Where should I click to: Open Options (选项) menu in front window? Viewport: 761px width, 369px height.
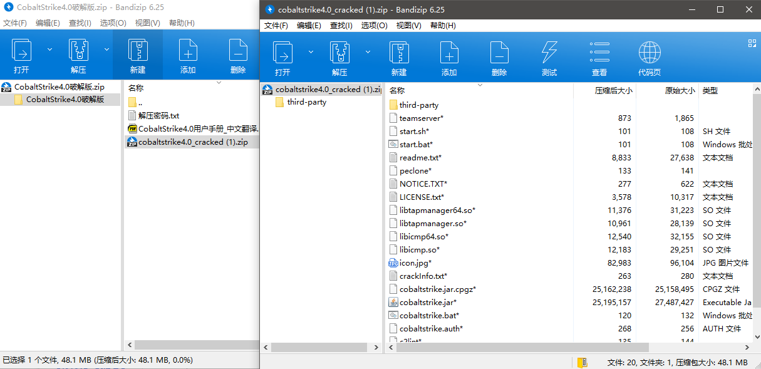pyautogui.click(x=375, y=26)
